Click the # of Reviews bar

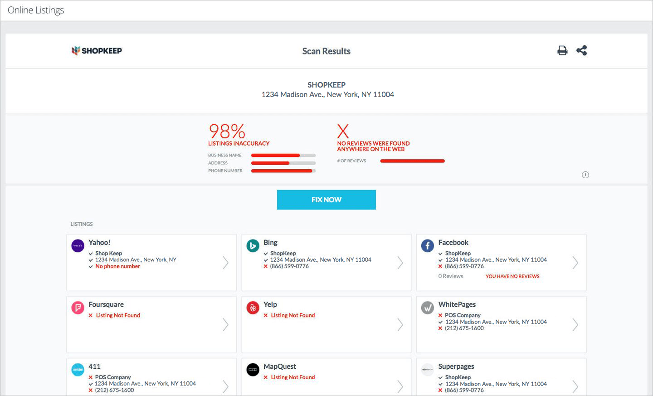click(413, 161)
